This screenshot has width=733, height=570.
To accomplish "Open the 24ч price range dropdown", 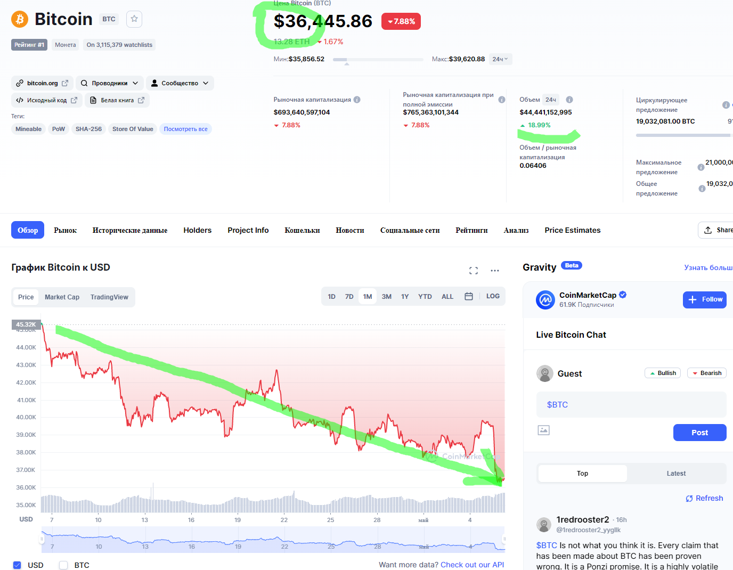I will [x=500, y=59].
